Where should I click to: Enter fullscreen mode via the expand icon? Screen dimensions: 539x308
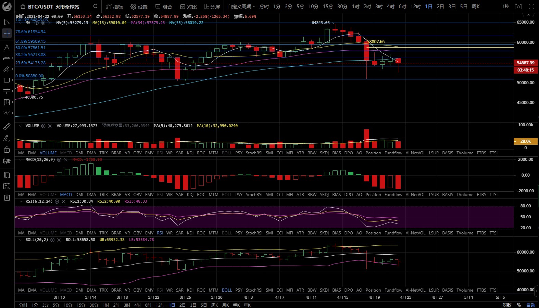click(531, 7)
